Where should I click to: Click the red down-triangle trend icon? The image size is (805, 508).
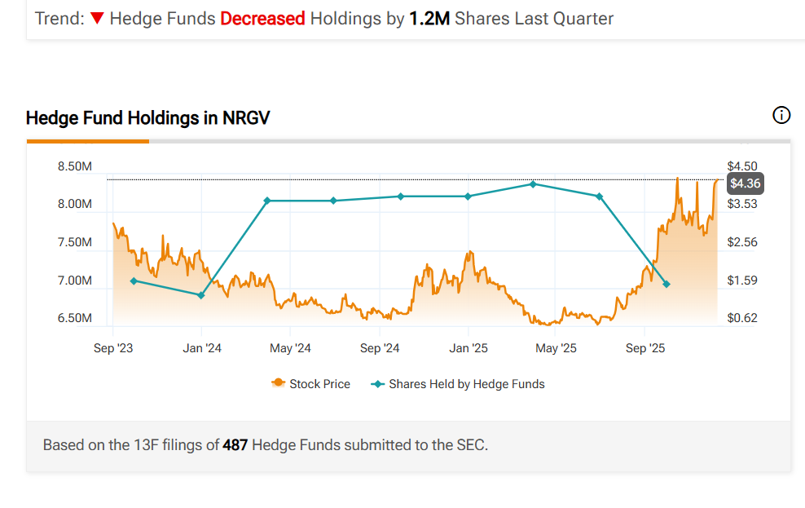[x=97, y=18]
